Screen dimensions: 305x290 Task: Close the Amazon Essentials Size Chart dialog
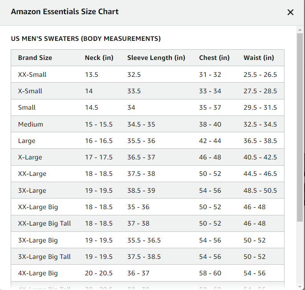coord(290,12)
